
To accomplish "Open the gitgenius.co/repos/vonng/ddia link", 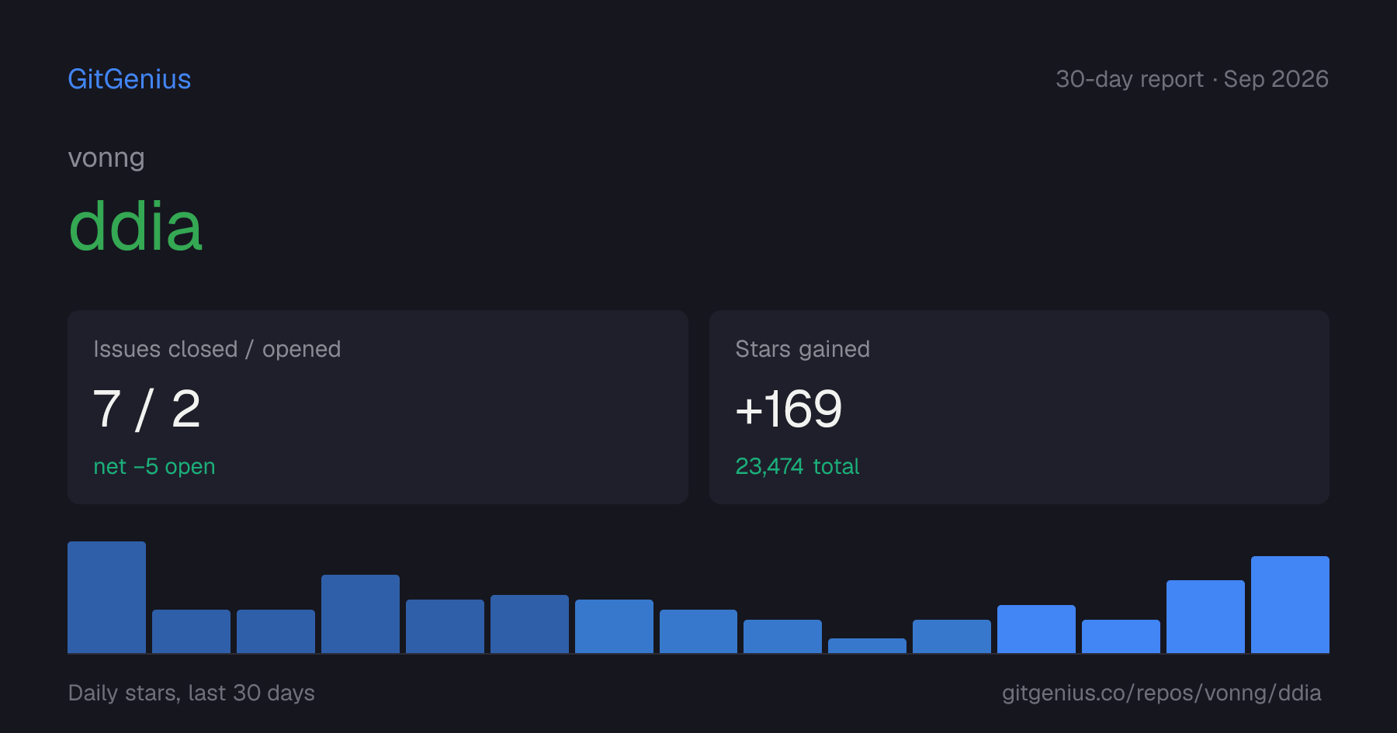I will [x=1161, y=693].
